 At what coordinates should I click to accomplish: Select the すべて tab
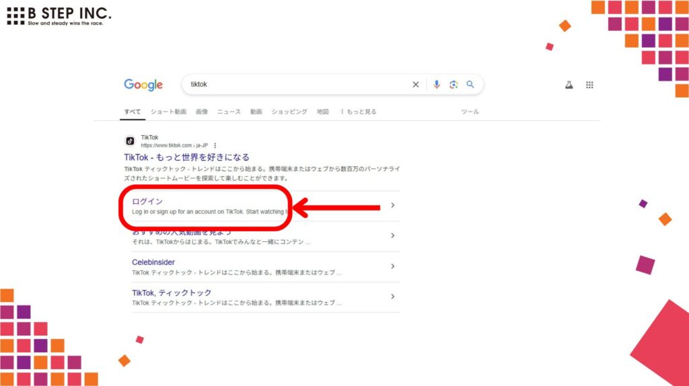tap(133, 112)
